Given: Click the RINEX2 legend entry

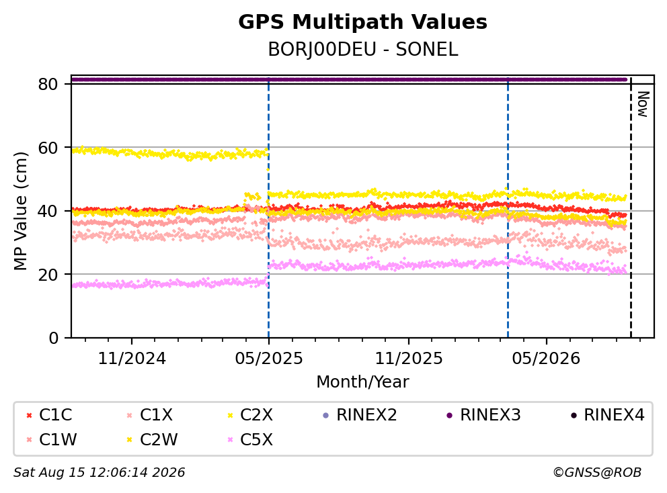Looking at the screenshot, I should point(360,415).
